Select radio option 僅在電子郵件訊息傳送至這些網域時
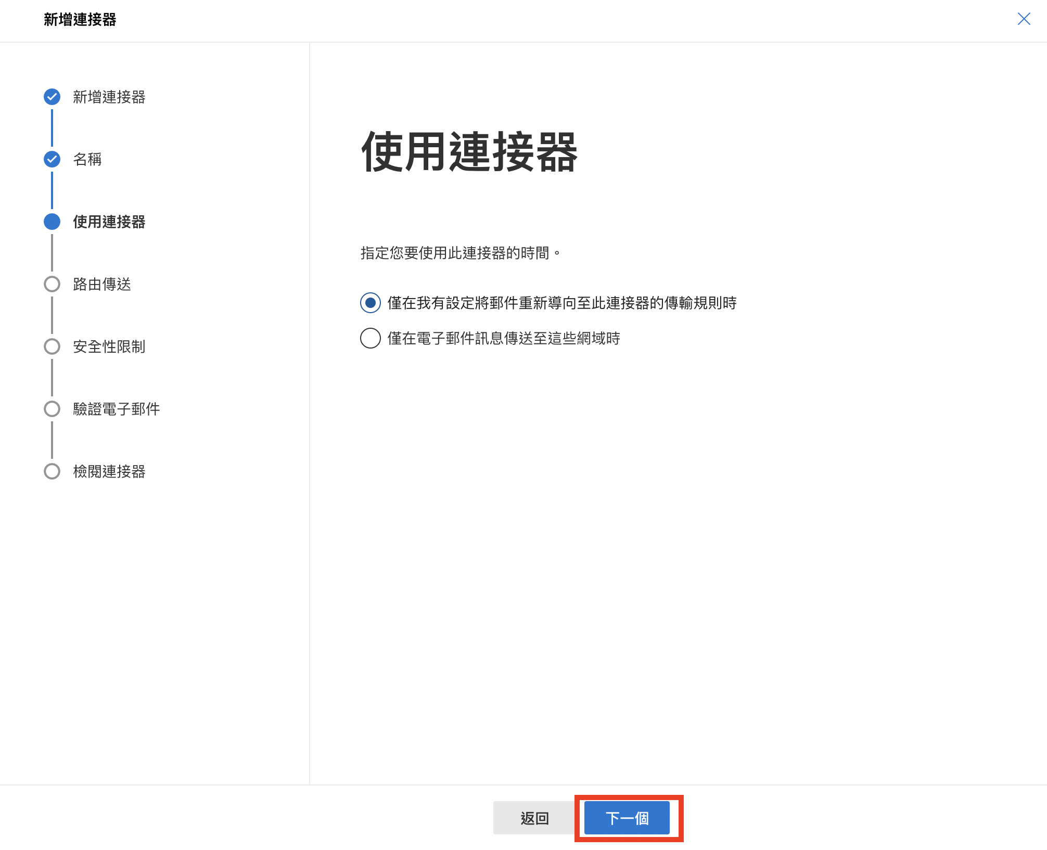The image size is (1047, 850). click(x=371, y=338)
